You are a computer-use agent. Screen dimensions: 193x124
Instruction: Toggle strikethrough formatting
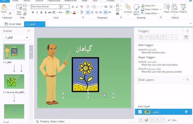pyautogui.click(x=50, y=12)
